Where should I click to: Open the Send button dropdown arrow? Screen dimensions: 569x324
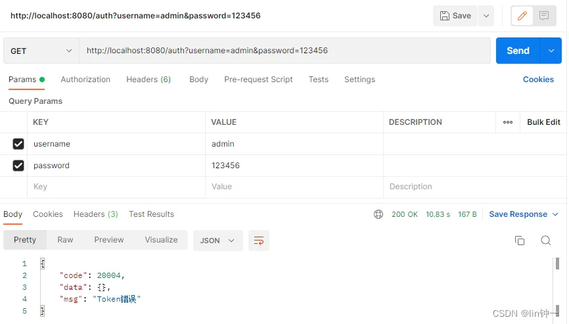[551, 51]
